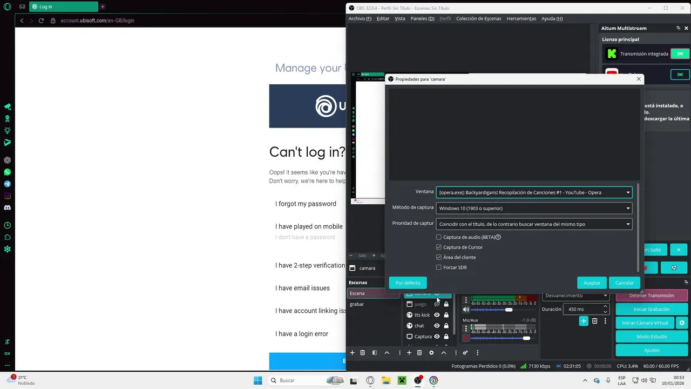This screenshot has height=389, width=691.
Task: Open the Ventana window dropdown
Action: (x=534, y=192)
